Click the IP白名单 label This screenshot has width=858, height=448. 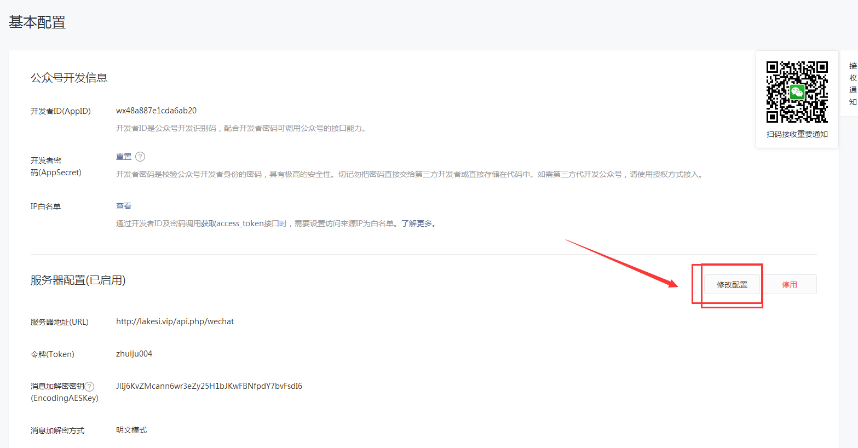point(45,206)
